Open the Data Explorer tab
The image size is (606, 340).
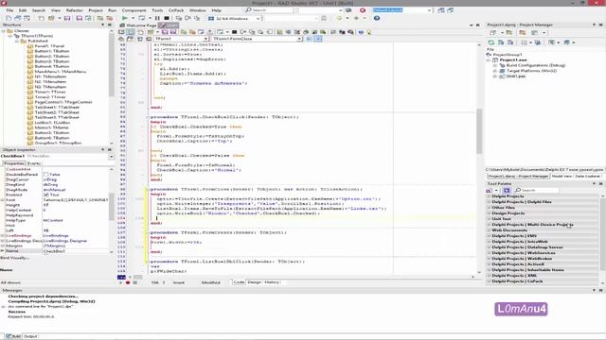(x=587, y=177)
